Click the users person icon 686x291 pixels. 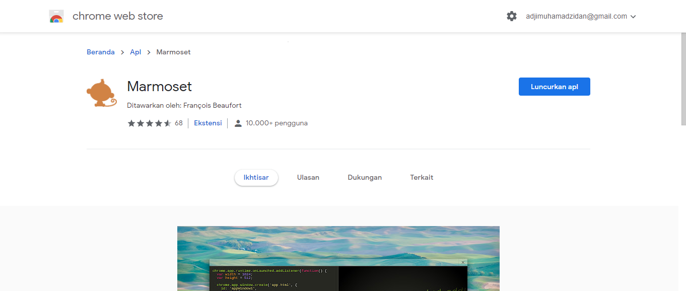click(x=238, y=123)
